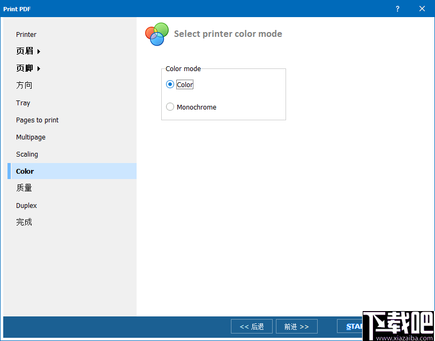Select the Monochrome radio button
The height and width of the screenshot is (341, 435).
click(x=170, y=106)
